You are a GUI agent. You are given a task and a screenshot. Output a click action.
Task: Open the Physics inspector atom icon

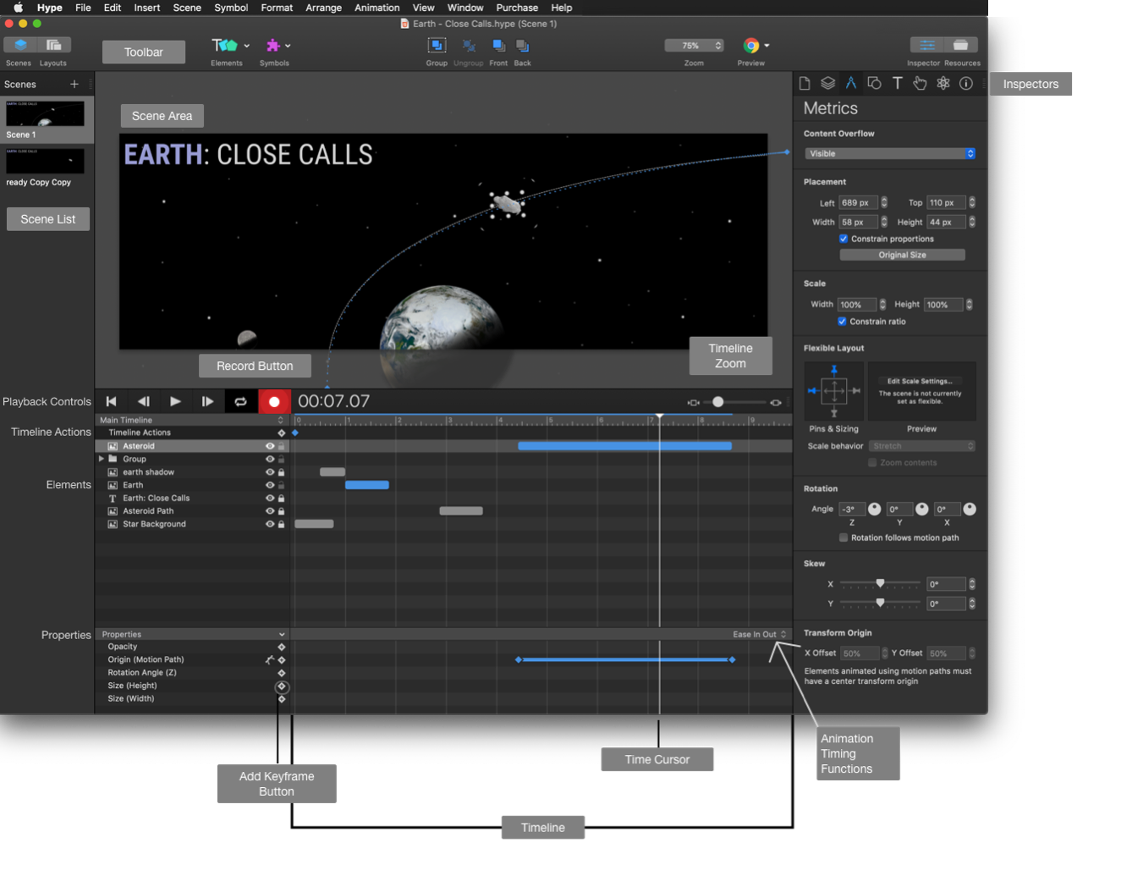coord(942,83)
